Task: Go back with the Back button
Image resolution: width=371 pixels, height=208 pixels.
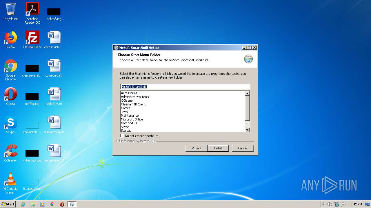Action: [x=196, y=148]
